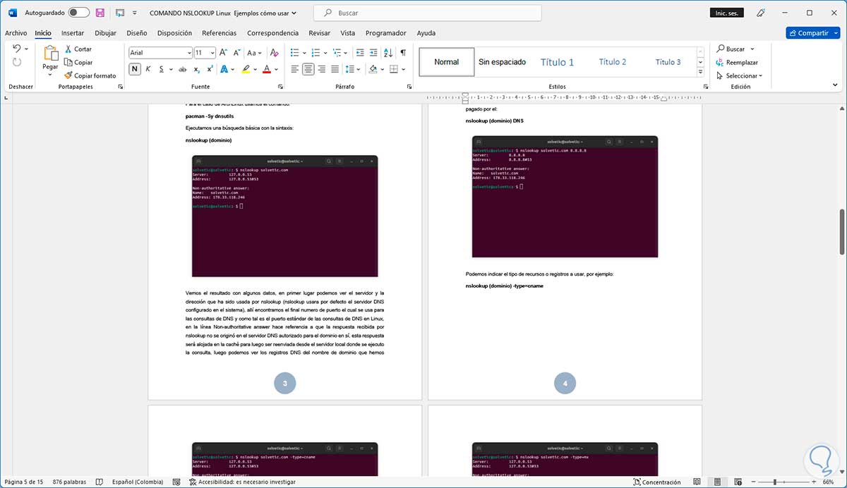Toggle the Autoguardado switch
Viewport: 847px width, 488px height.
pos(79,13)
